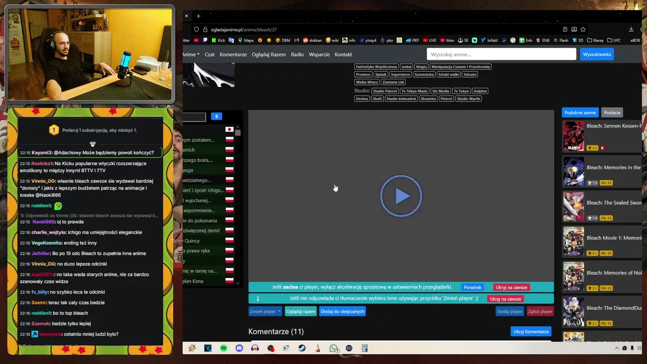Open the dokkan bookmark
This screenshot has height=364, width=647.
click(x=312, y=40)
